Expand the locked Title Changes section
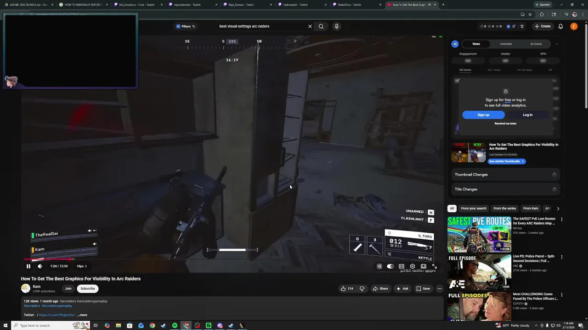 click(x=505, y=189)
